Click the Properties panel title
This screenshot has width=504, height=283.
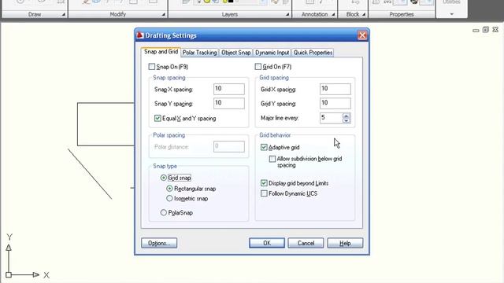[402, 14]
